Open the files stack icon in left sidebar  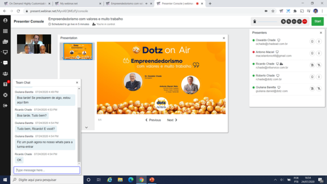pos(5,42)
